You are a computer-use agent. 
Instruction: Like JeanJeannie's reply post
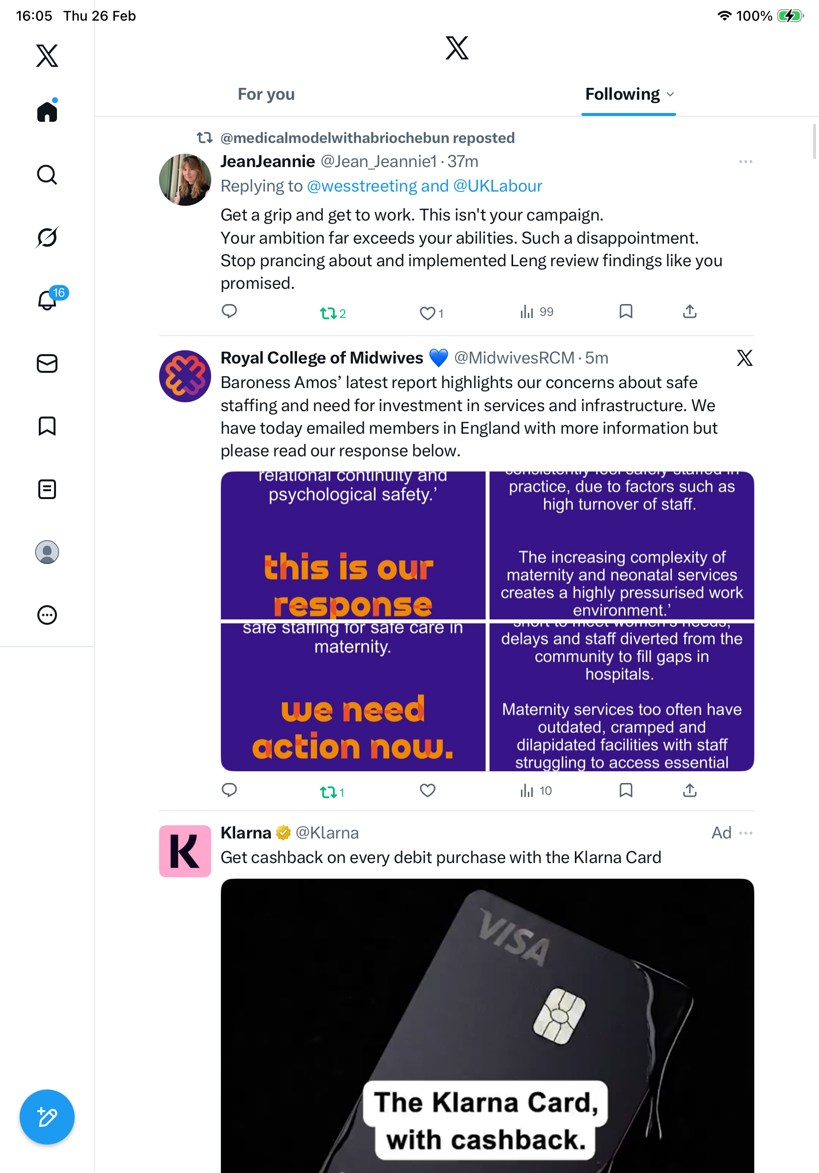427,313
